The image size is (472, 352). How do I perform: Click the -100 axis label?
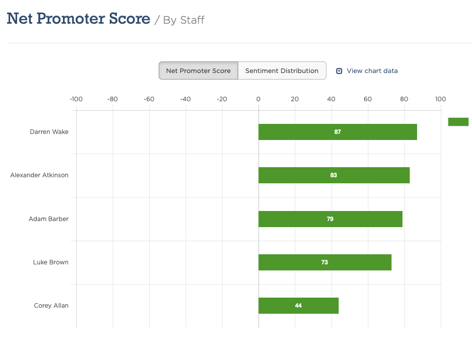[x=76, y=99]
